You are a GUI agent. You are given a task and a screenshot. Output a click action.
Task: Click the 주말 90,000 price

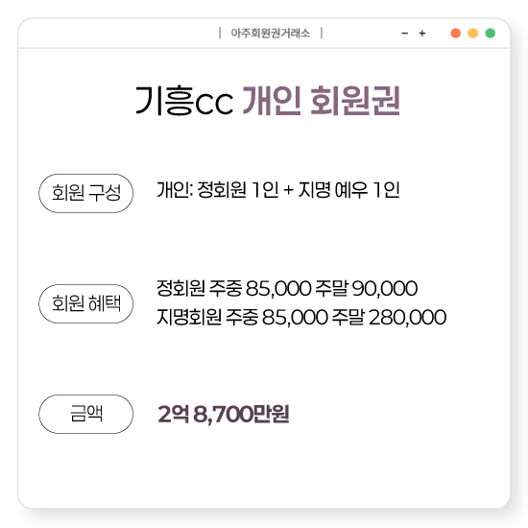tap(367, 289)
